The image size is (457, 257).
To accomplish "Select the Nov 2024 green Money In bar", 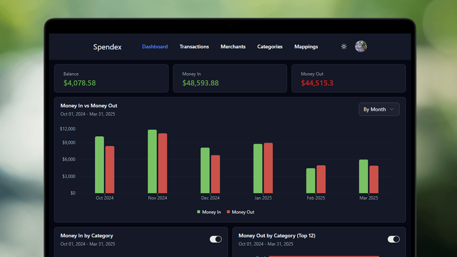I will click(152, 161).
